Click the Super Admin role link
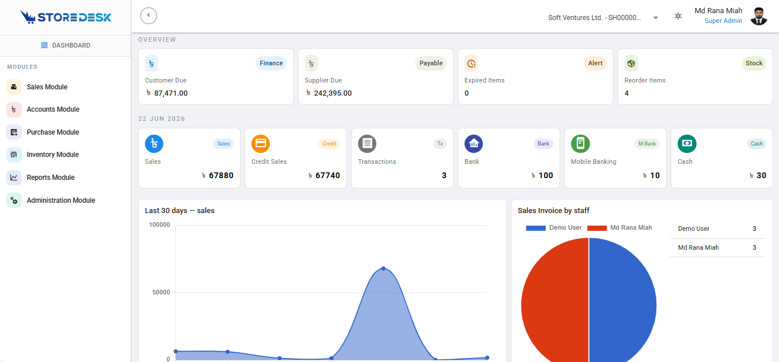The height and width of the screenshot is (362, 779). [723, 21]
